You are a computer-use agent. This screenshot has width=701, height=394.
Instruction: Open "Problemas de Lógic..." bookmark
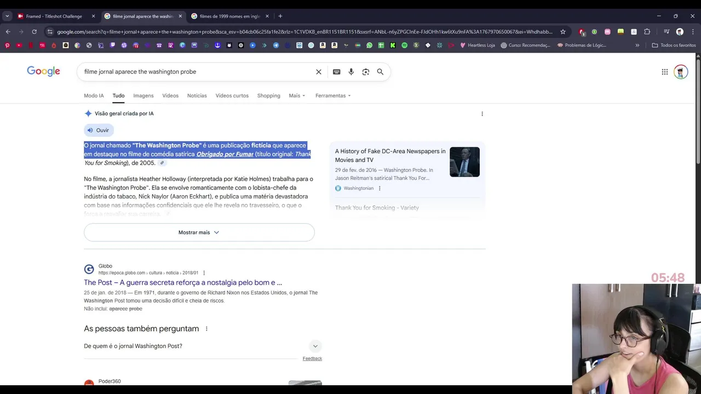click(582, 45)
